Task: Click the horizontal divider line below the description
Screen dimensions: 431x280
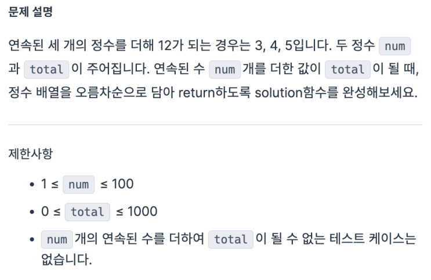Action: [x=215, y=125]
